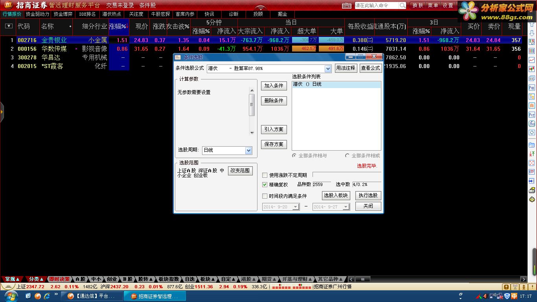Open the 首席内参 tab
This screenshot has width=537, height=302.
point(185,14)
